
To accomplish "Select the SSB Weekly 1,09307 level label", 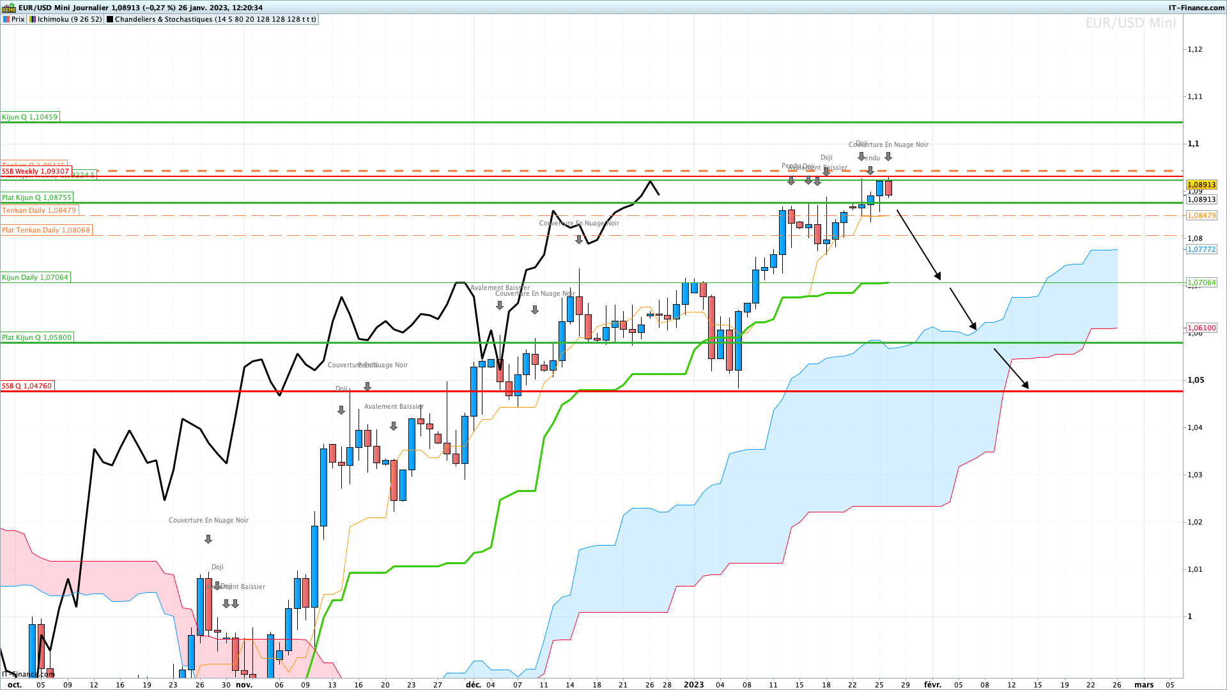I will 35,171.
